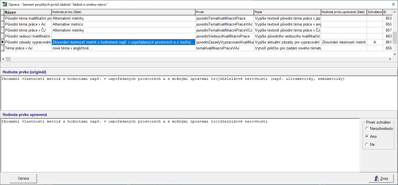Select the Nerozhodnuto radio option
The image size is (398, 185).
coord(367,129)
